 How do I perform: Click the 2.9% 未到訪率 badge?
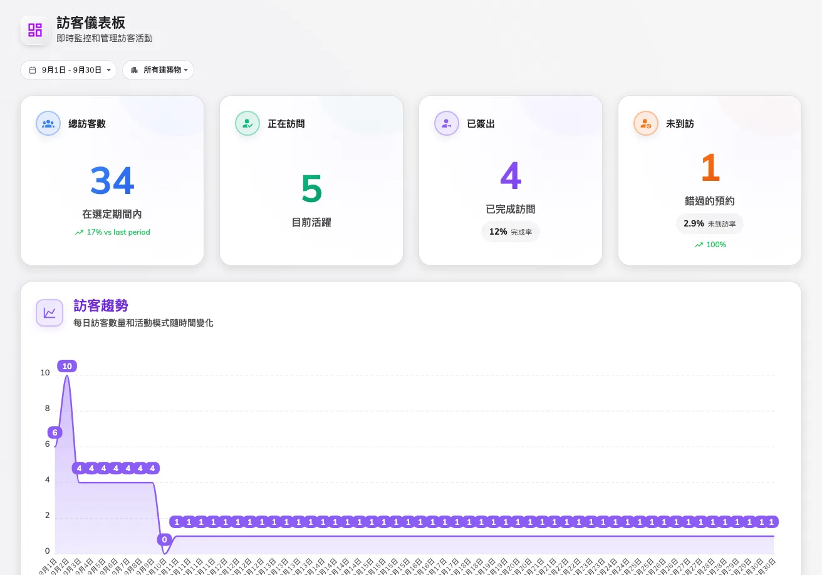[x=710, y=223]
